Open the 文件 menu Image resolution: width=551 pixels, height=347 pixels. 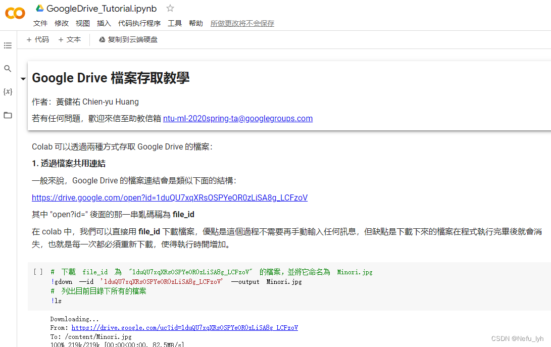coord(40,23)
